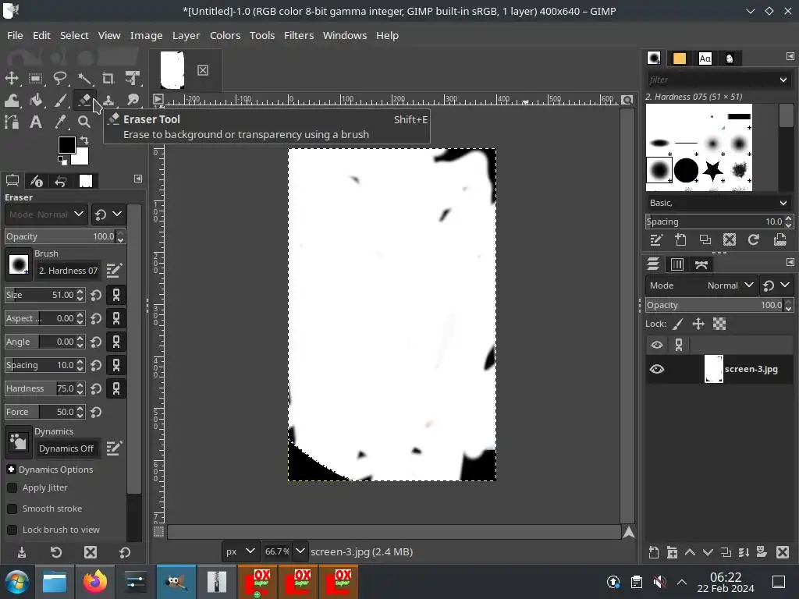Save tool preset icon at bottom left
The image size is (799, 599).
21,552
